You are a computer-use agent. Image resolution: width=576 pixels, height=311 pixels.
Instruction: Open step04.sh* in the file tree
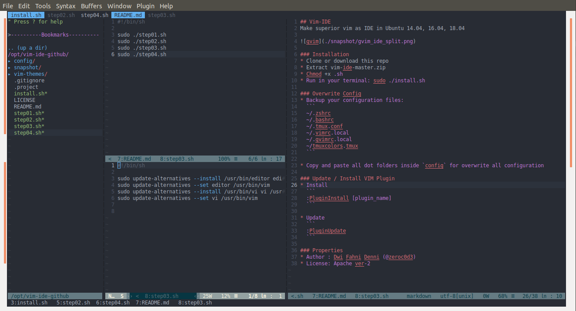pyautogui.click(x=29, y=133)
